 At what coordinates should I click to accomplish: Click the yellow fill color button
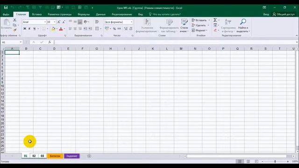coord(53,29)
